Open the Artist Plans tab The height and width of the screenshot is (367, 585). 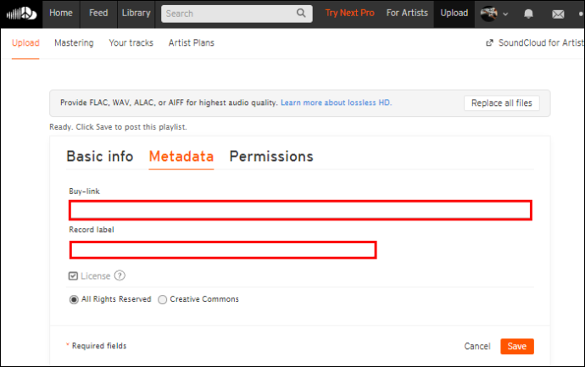[192, 43]
